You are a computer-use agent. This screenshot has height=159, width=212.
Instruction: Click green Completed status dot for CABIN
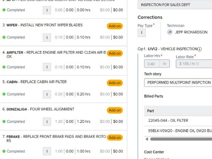pos(4,94)
